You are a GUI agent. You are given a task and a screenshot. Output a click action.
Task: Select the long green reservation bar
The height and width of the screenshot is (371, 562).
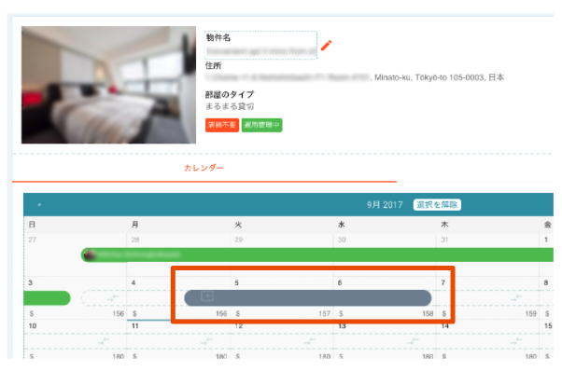tap(317, 255)
